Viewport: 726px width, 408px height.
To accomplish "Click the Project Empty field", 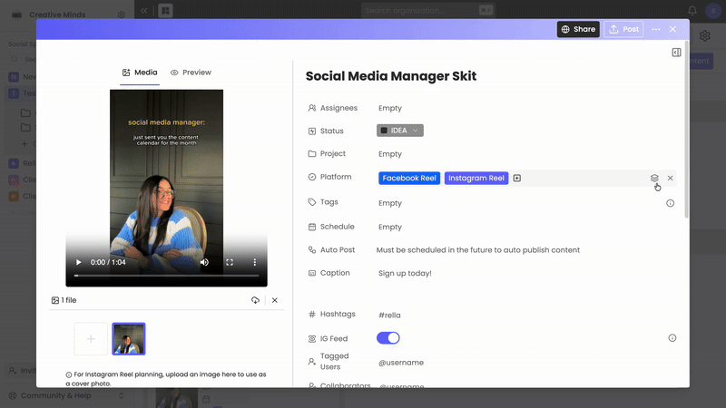I will coord(390,154).
